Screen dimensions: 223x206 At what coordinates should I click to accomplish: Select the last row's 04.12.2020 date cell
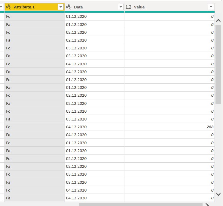pos(95,198)
